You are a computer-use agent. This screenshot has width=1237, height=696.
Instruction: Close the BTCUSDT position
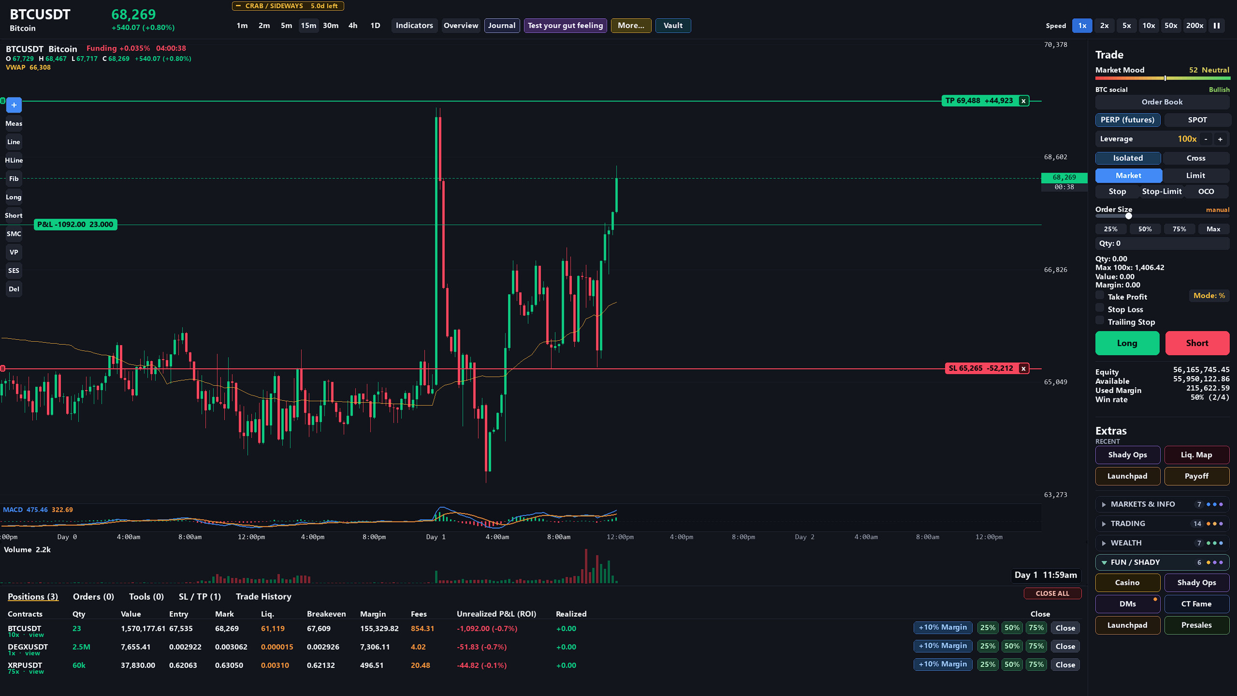coord(1065,628)
